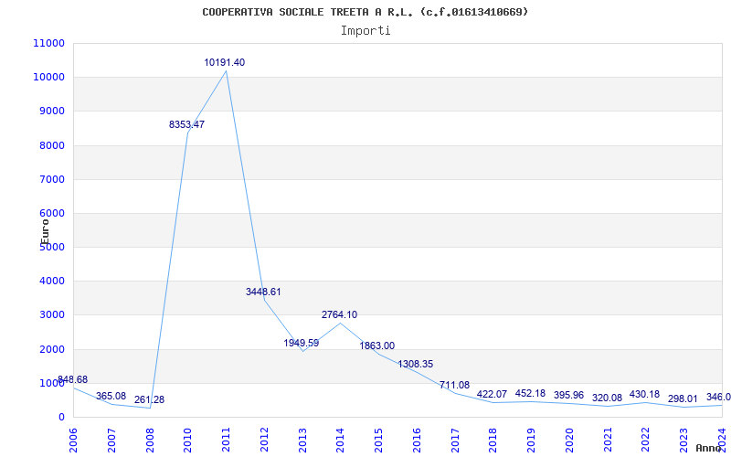This screenshot has width=731, height=457.
Task: Click the 2021 x-axis year label
Action: click(608, 441)
